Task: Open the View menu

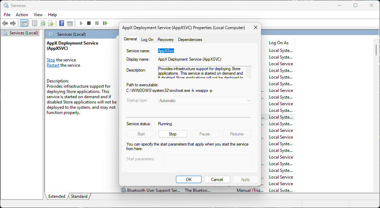Action: pyautogui.click(x=38, y=14)
